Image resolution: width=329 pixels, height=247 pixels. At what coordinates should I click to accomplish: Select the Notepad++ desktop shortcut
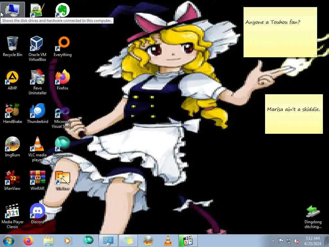click(37, 10)
